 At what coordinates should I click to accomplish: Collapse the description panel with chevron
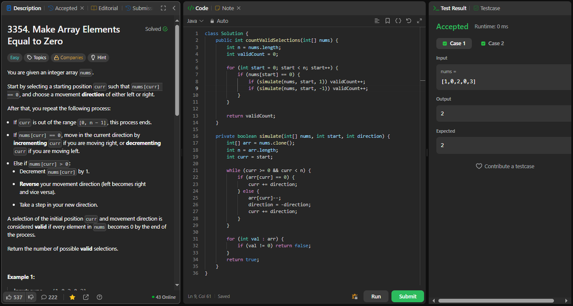(x=174, y=8)
